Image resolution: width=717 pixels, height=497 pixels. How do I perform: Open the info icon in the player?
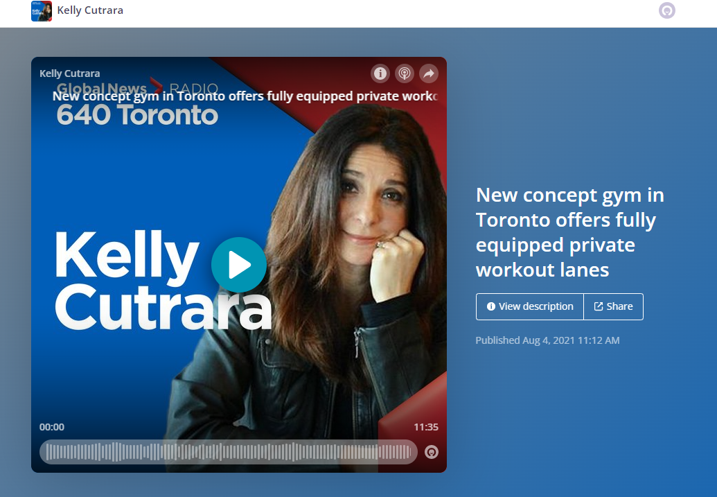click(380, 73)
